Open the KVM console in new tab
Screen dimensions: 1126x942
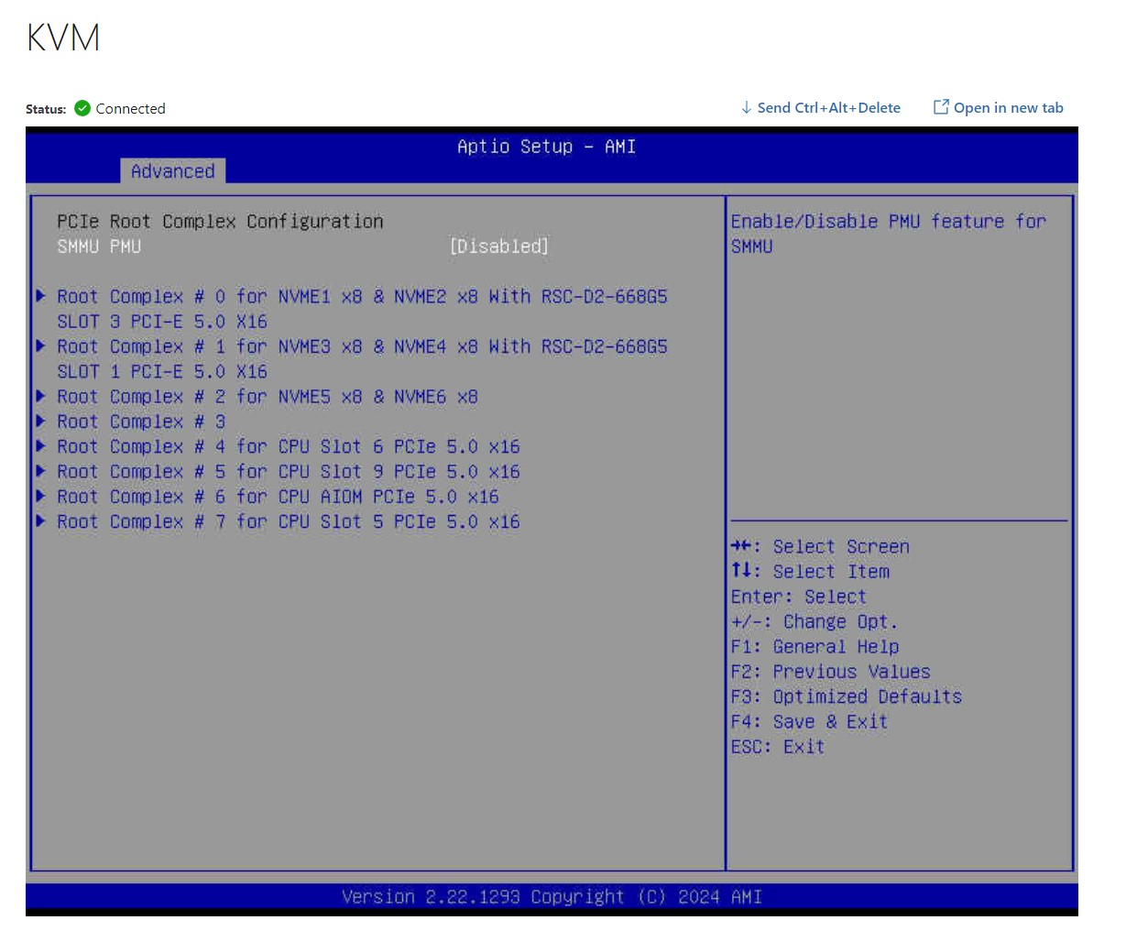tap(999, 107)
